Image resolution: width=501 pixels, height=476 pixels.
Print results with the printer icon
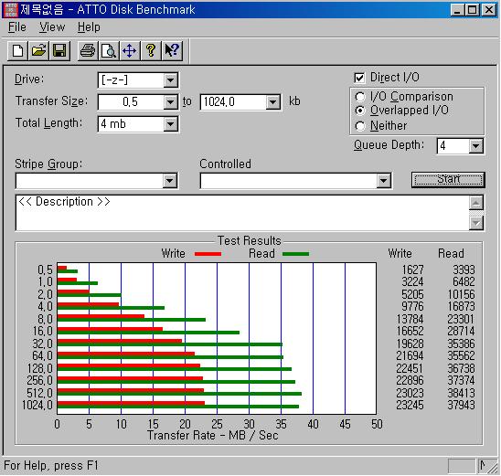tap(88, 50)
